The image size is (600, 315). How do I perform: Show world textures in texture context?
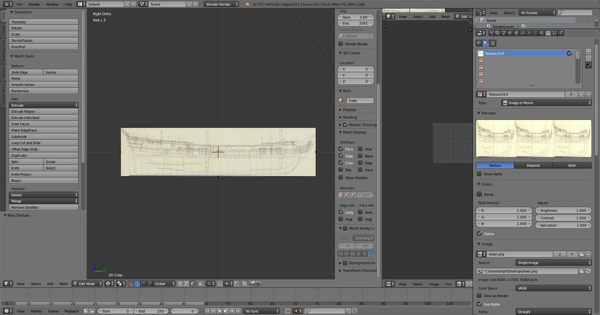(x=479, y=43)
